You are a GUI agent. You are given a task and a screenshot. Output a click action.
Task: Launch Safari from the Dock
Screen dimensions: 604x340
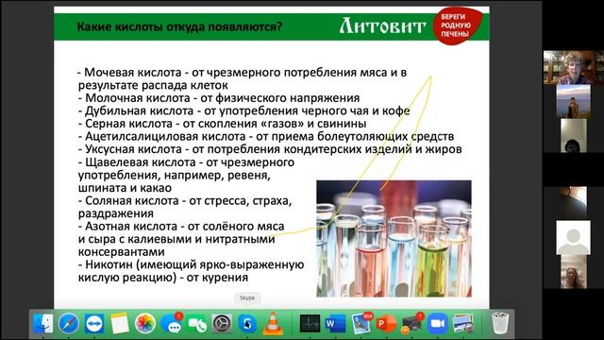[x=69, y=323]
